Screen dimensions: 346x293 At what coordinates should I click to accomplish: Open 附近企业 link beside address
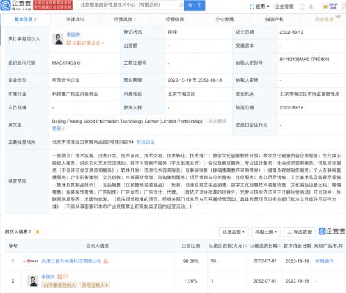(x=145, y=142)
